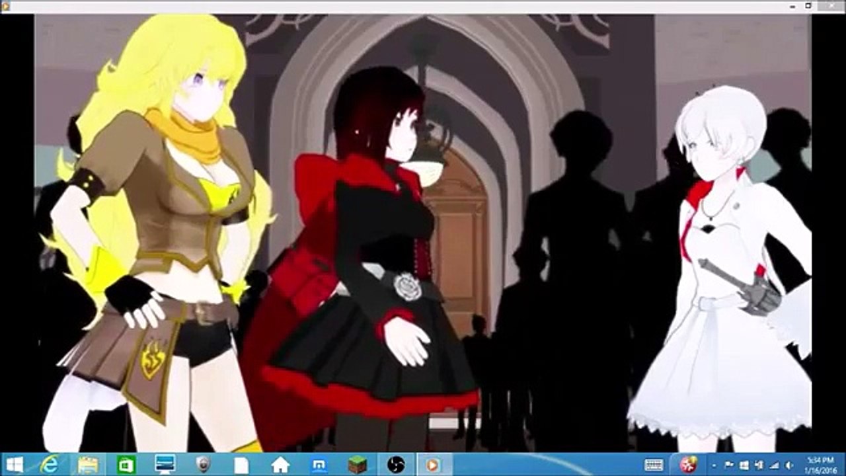The image size is (846, 476).
Task: Click the computer monitor taskbar icon
Action: (164, 465)
